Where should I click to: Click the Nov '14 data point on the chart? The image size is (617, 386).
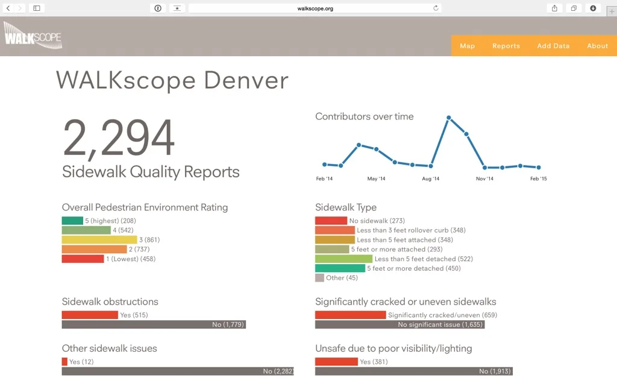485,168
